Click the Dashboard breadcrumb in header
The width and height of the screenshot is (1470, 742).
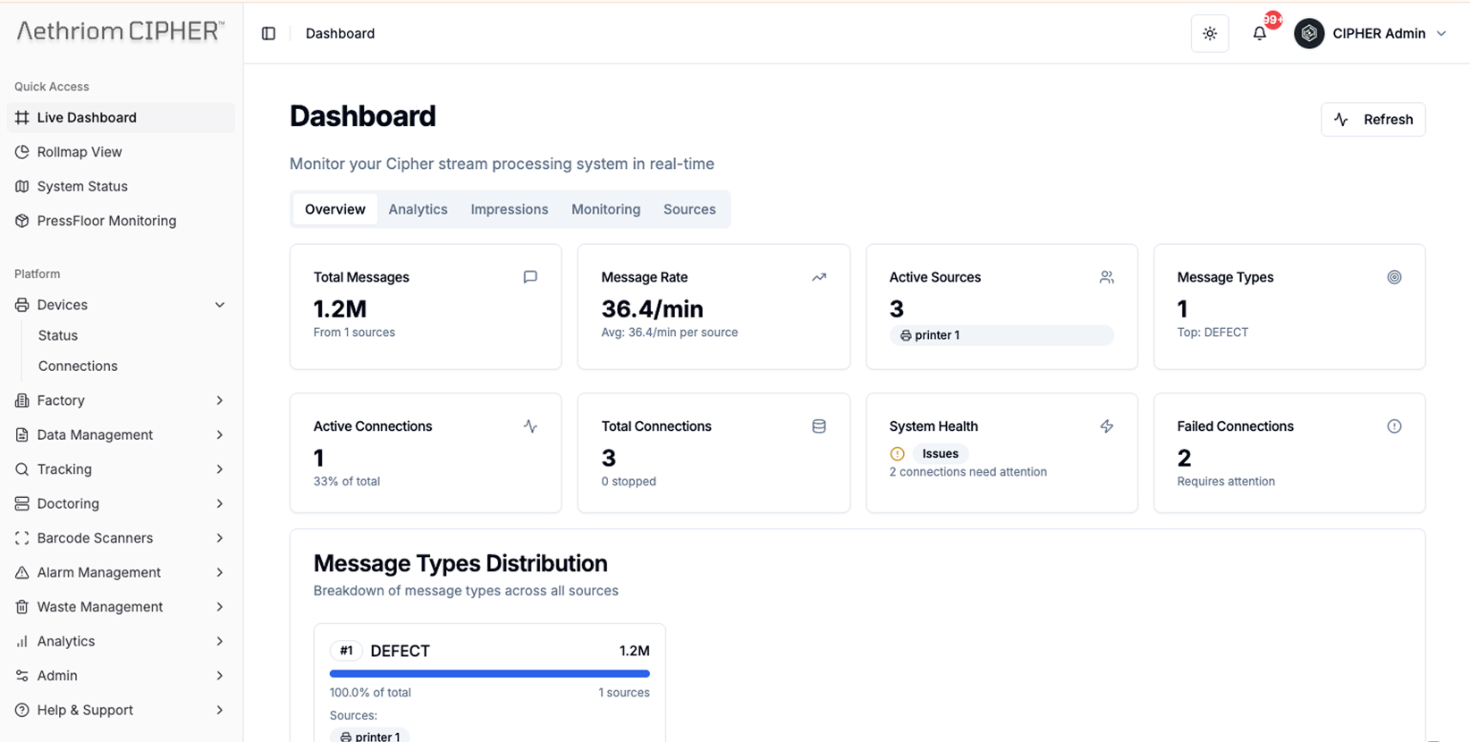(x=340, y=33)
